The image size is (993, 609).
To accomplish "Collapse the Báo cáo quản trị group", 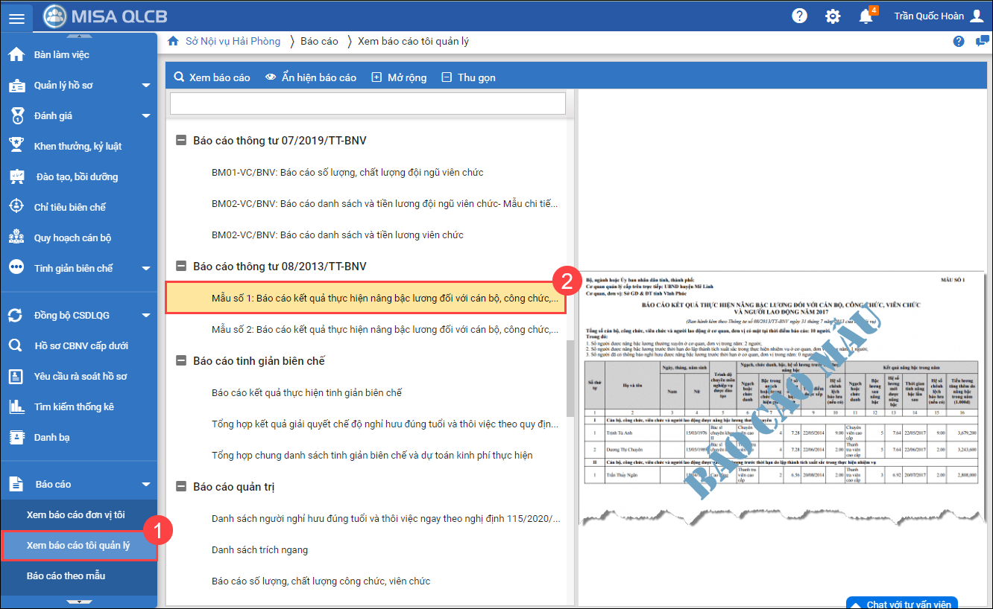I will [x=181, y=487].
